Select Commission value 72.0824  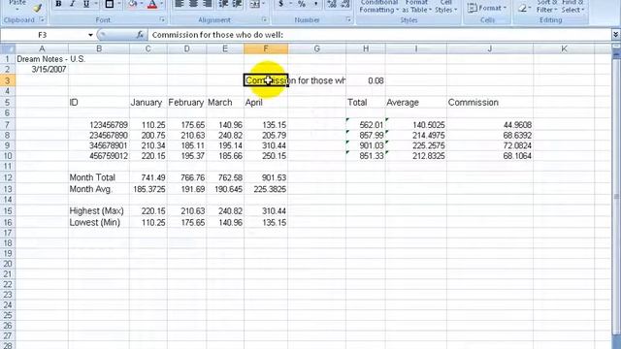pyautogui.click(x=490, y=145)
